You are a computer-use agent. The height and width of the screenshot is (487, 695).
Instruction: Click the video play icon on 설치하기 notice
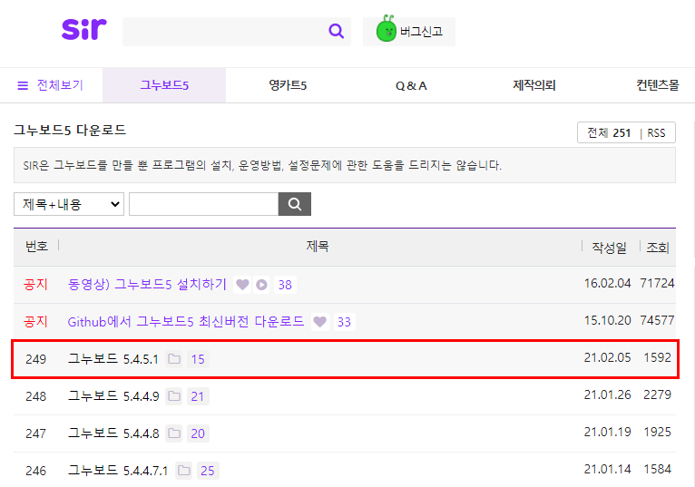pos(262,285)
